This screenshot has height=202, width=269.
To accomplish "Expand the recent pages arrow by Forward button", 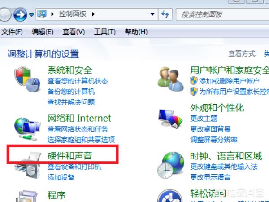I will pos(31,15).
